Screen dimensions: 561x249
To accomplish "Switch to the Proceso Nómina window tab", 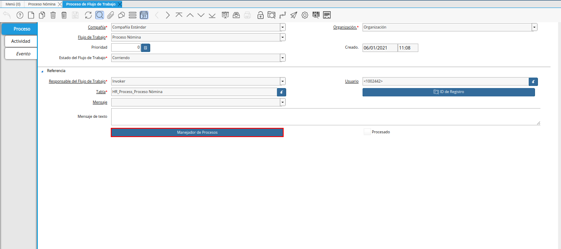I will click(x=42, y=4).
